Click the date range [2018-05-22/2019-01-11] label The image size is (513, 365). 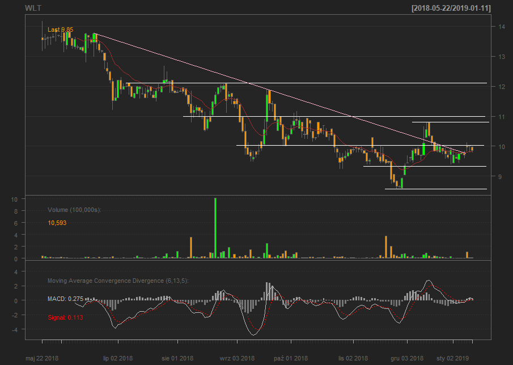pyautogui.click(x=451, y=8)
